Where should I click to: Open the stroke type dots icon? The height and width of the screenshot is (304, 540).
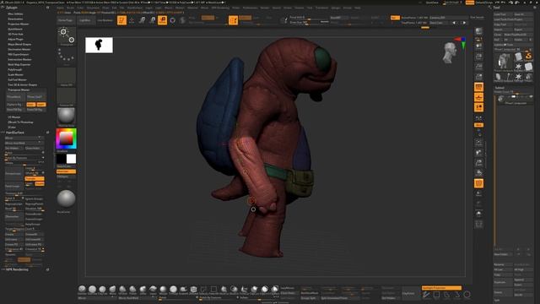coord(66,56)
